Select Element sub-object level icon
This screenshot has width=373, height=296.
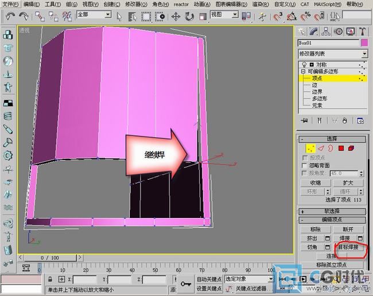[351, 149]
